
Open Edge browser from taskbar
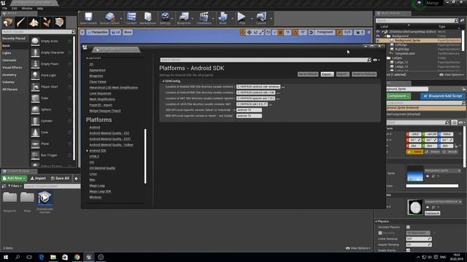pos(42,257)
